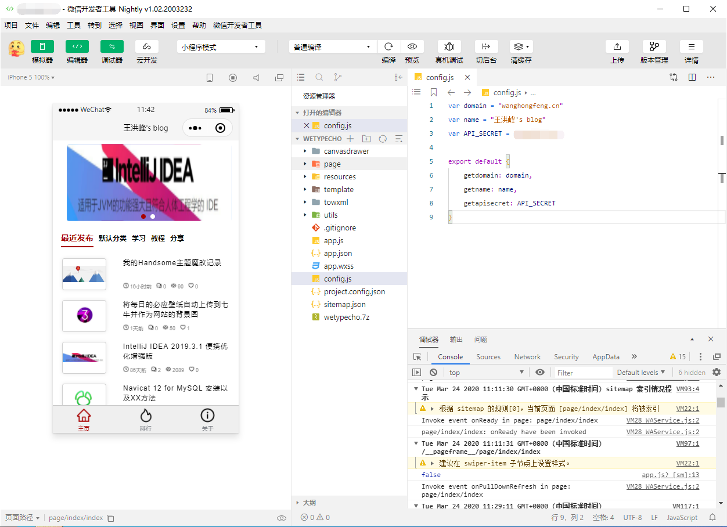Viewport: 727px width, 527px height.
Task: Click the split editor icon
Action: [x=692, y=77]
